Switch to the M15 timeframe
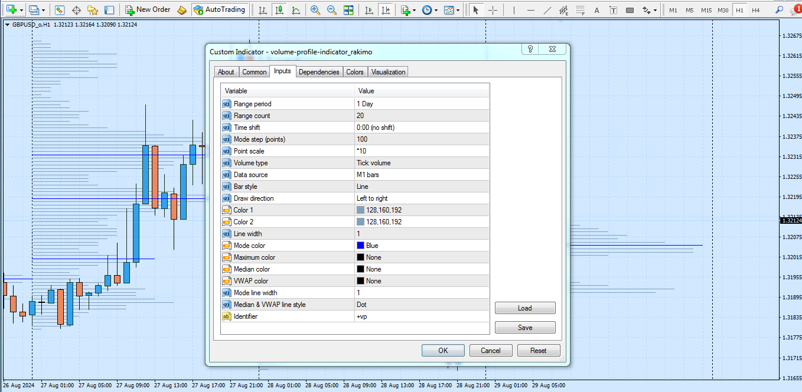 (x=706, y=10)
